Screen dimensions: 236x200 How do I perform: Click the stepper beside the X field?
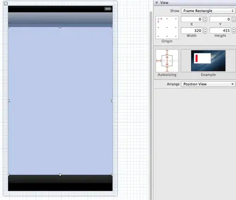[x=205, y=19]
